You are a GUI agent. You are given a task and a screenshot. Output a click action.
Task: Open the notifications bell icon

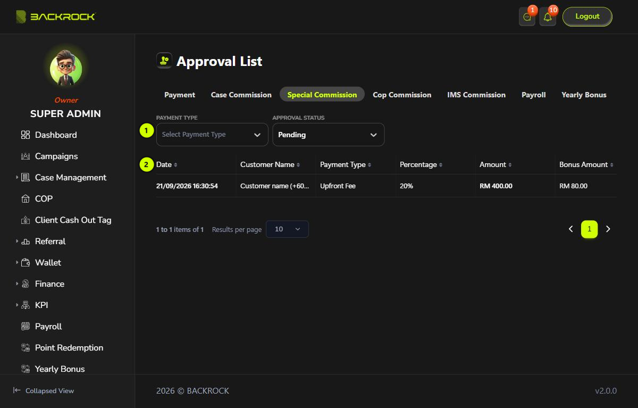pos(548,17)
